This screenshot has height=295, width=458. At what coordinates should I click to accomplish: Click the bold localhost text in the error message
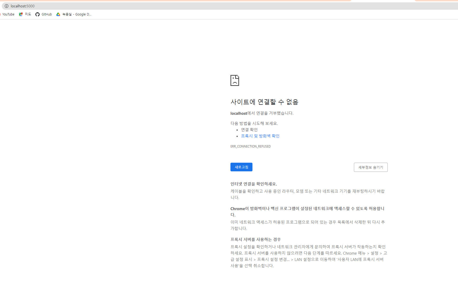(x=239, y=113)
